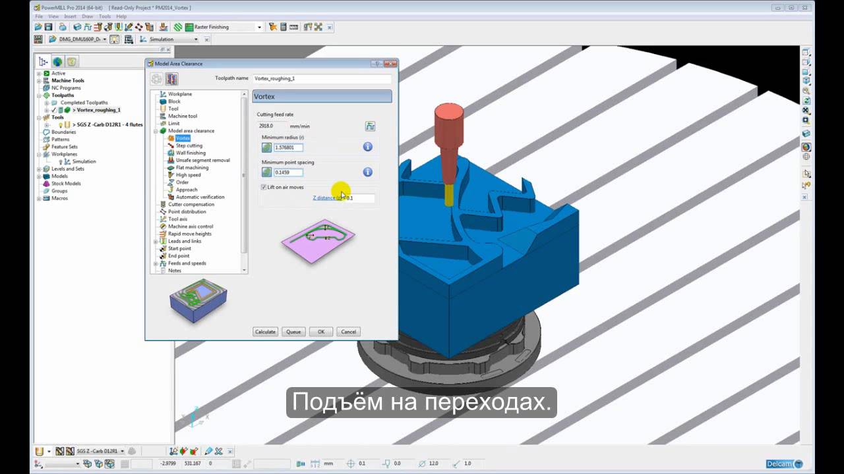Viewport: 844px width, 474px height.
Task: Open the SGS Z-Carb D12R1 tool dropdown
Action: (122, 451)
